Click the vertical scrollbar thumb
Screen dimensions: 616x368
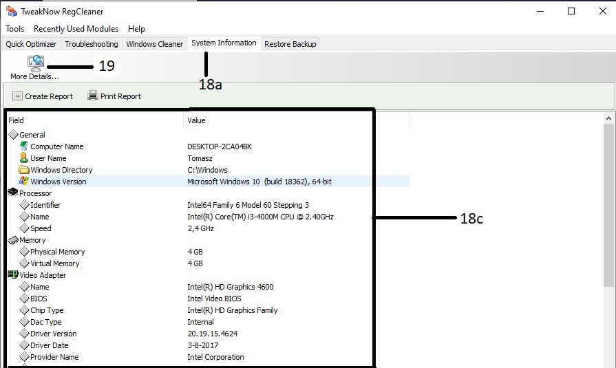pos(608,205)
